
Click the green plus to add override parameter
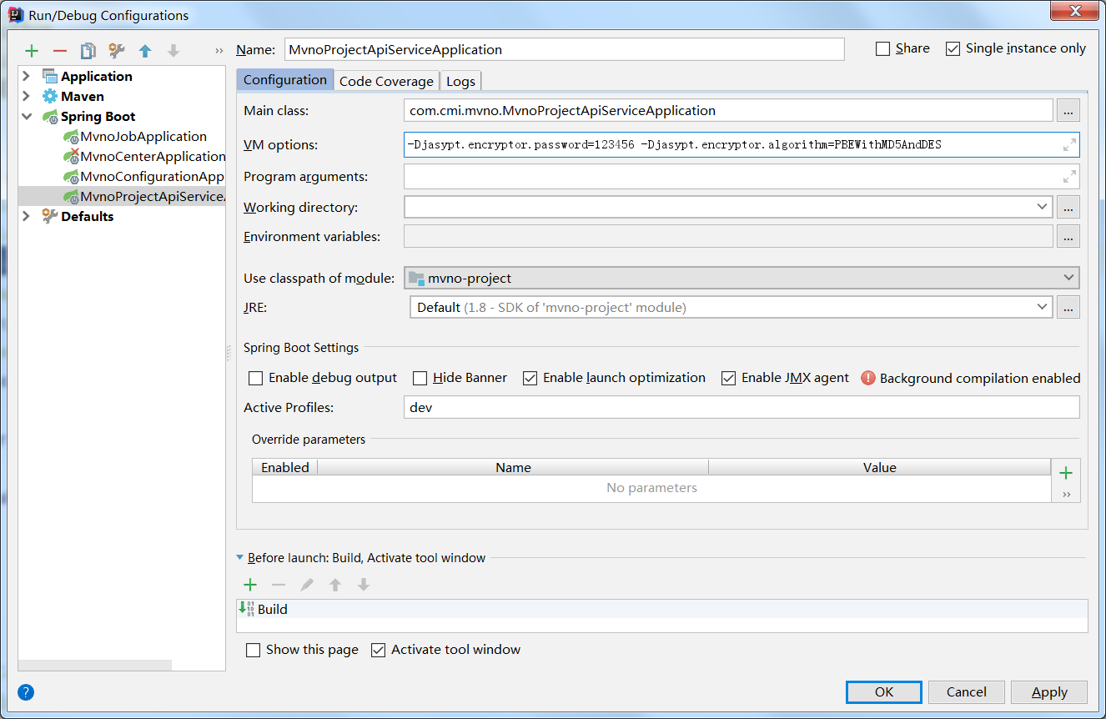click(1065, 473)
